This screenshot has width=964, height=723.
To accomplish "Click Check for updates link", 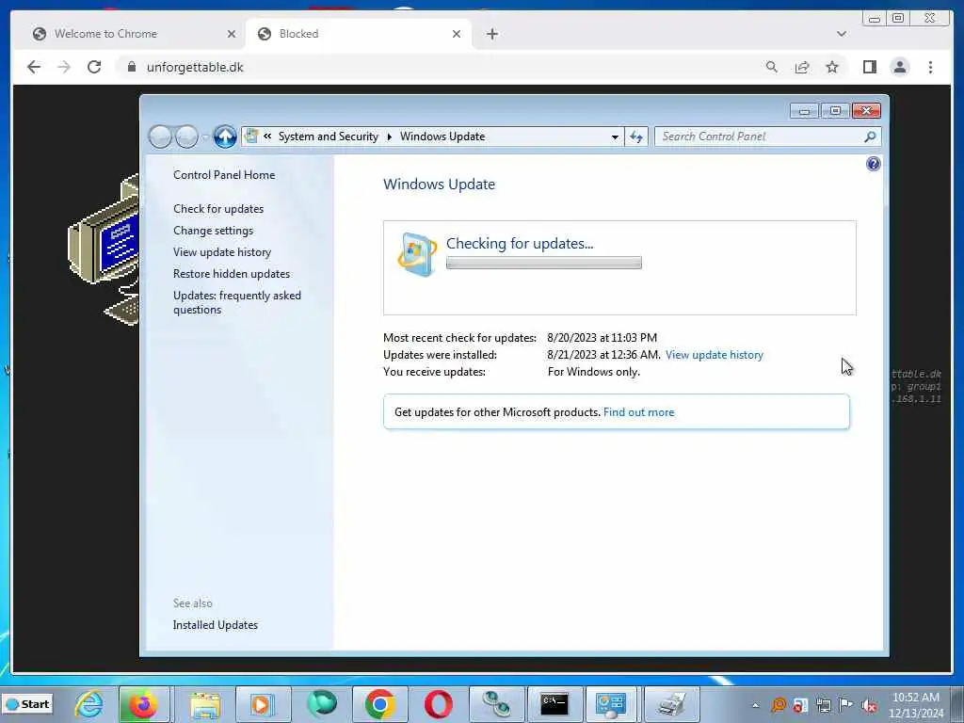I will tap(218, 209).
